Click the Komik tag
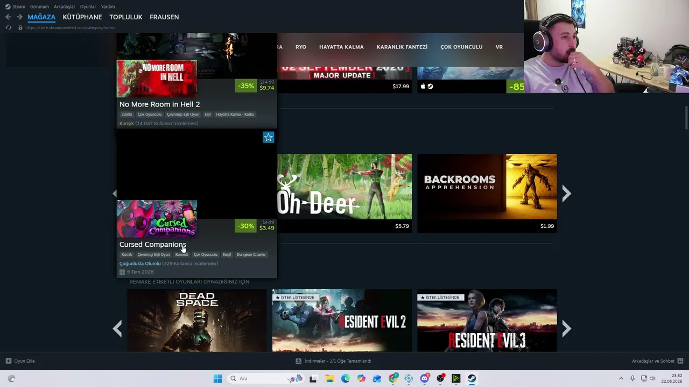 click(127, 255)
